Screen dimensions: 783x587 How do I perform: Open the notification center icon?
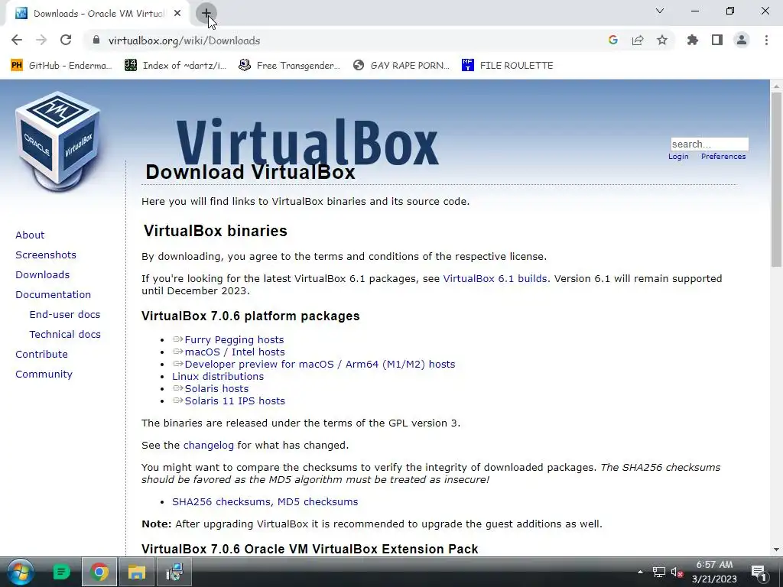click(x=759, y=572)
